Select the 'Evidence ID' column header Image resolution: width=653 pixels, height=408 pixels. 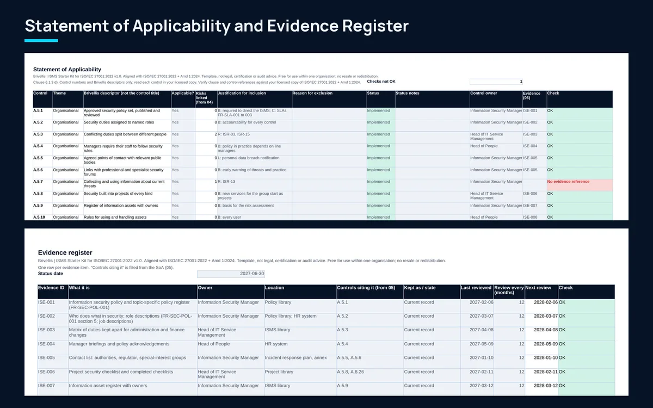tap(53, 292)
